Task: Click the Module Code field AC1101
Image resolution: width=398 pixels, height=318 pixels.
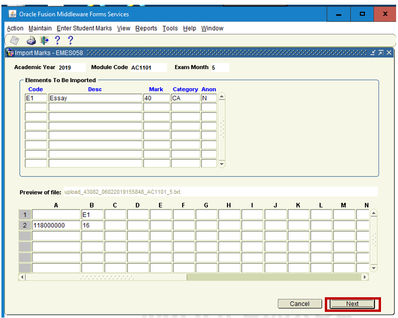Action: click(x=148, y=67)
